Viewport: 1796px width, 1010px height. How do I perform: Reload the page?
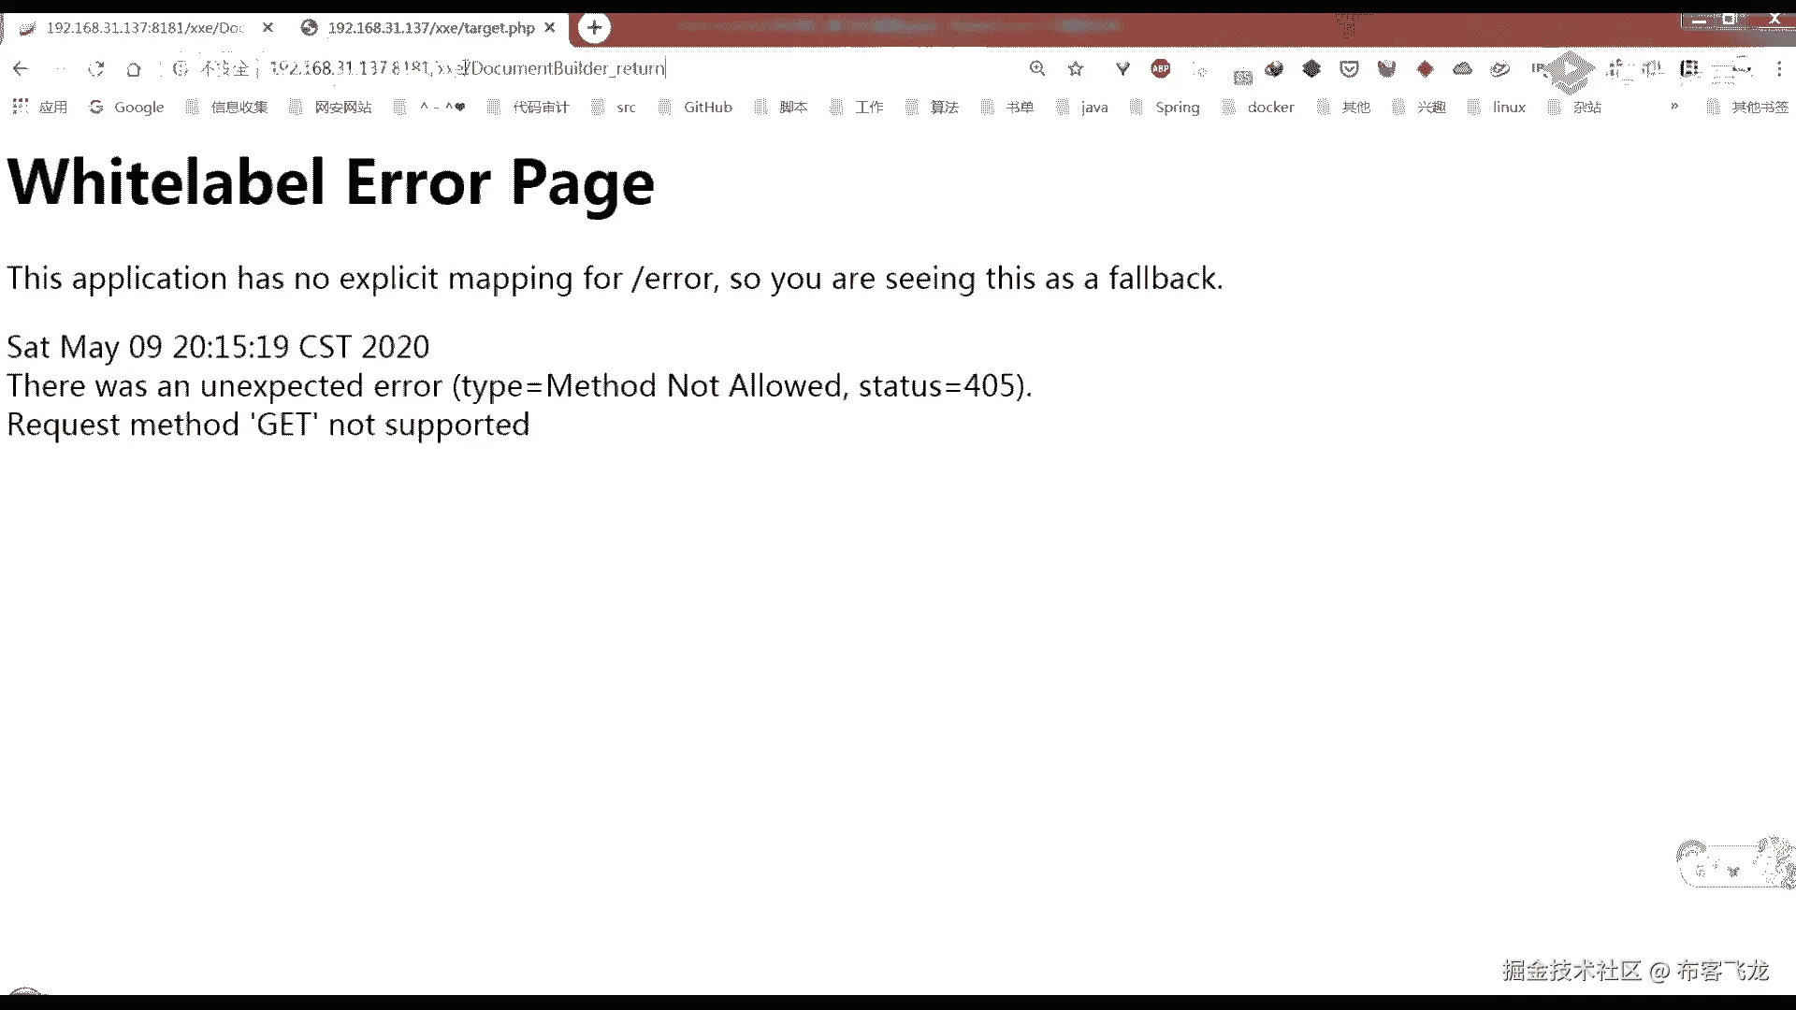[x=95, y=68]
